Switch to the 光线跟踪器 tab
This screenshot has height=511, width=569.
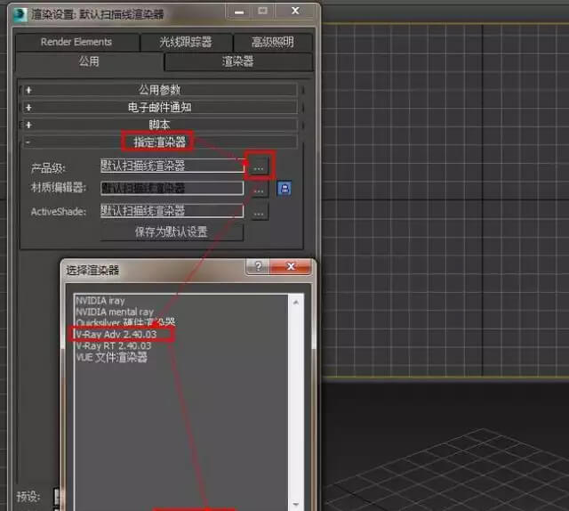186,42
